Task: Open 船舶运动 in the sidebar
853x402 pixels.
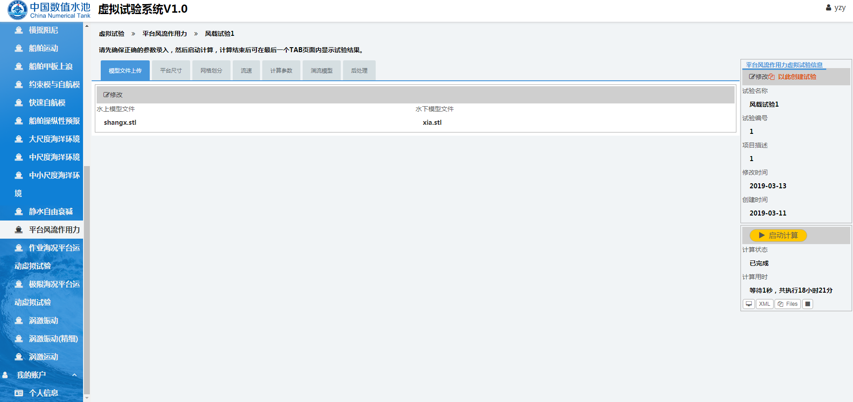Action: coord(44,48)
